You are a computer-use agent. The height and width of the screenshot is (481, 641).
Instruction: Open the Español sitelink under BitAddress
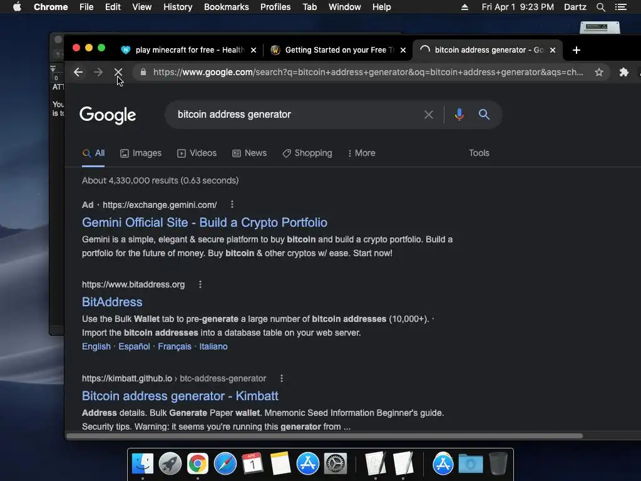134,346
